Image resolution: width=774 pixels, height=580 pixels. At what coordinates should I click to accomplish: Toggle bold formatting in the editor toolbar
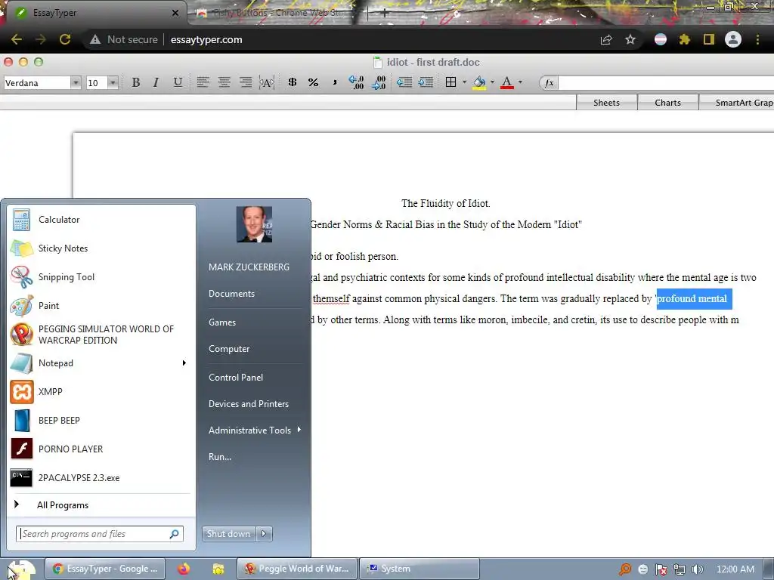click(136, 82)
